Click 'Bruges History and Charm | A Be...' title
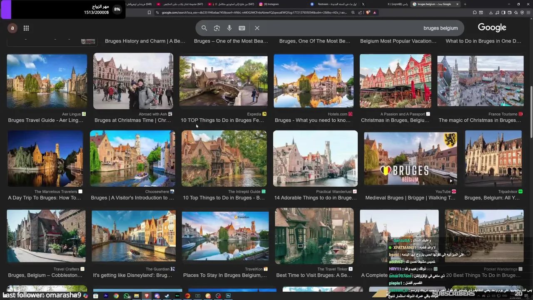This screenshot has height=300, width=533. pos(145,41)
